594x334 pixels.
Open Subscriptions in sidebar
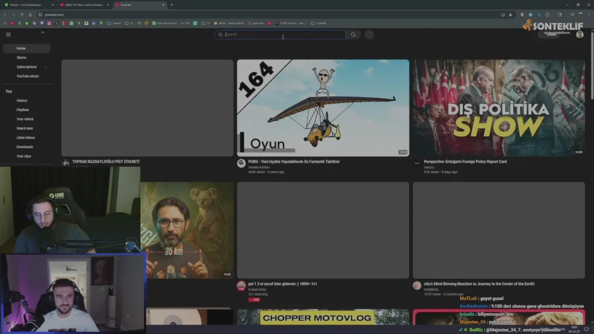(26, 67)
